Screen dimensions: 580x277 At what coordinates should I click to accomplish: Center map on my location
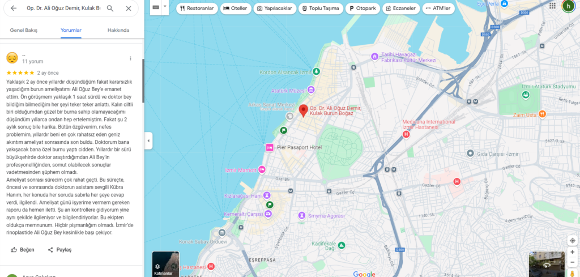click(572, 240)
